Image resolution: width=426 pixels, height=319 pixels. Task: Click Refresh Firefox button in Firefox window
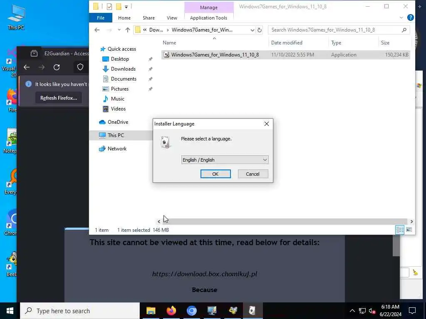[58, 98]
